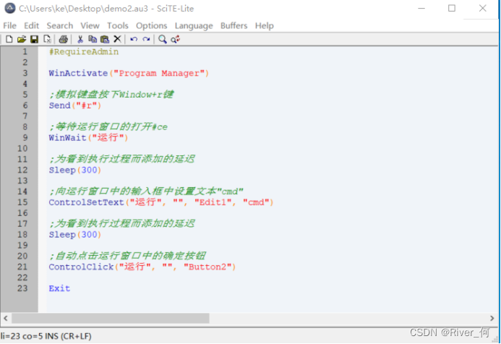The height and width of the screenshot is (344, 501).
Task: Click the horizontal scrollbar right arrow
Action: pos(492,318)
